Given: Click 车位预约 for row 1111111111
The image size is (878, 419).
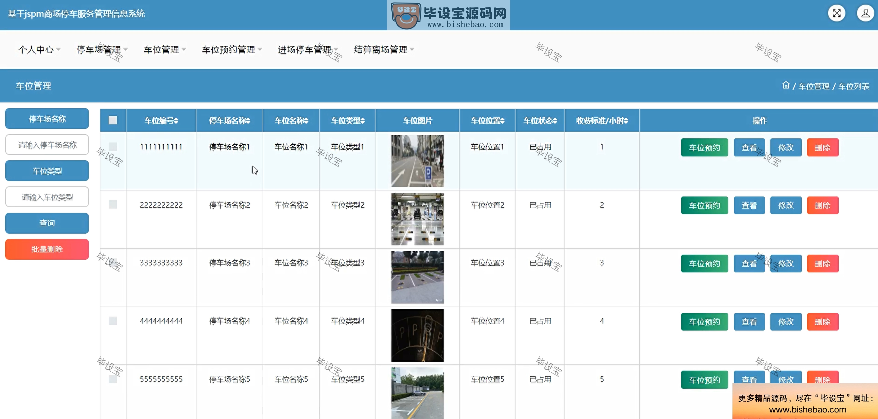Looking at the screenshot, I should point(705,147).
